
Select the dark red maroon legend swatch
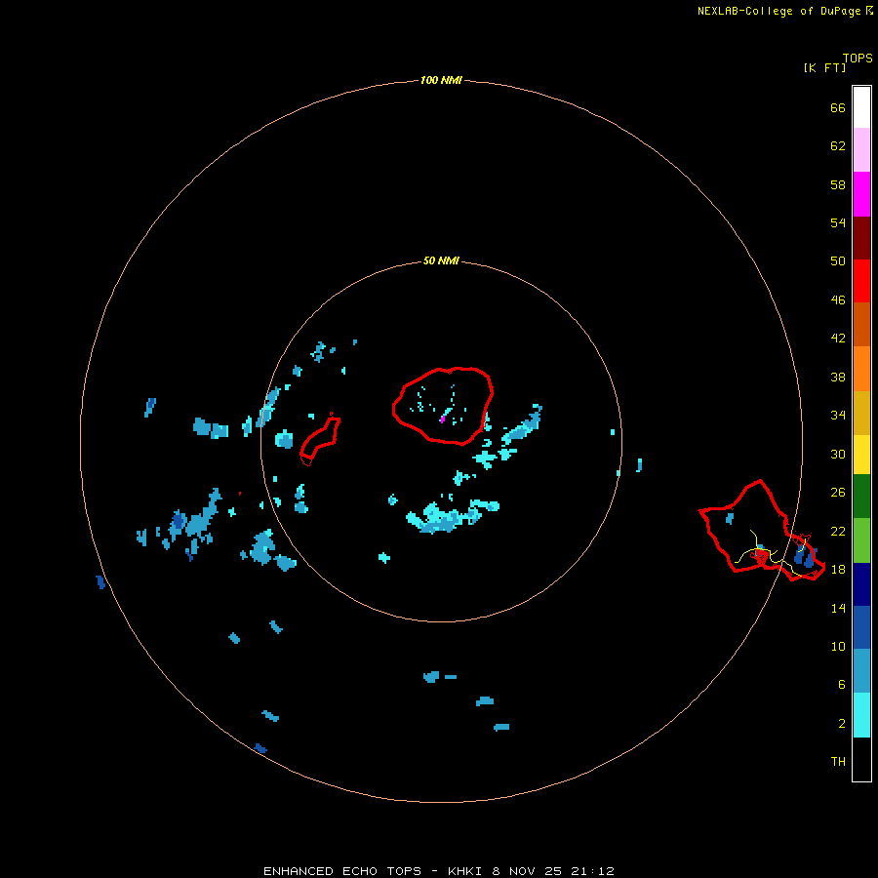861,237
